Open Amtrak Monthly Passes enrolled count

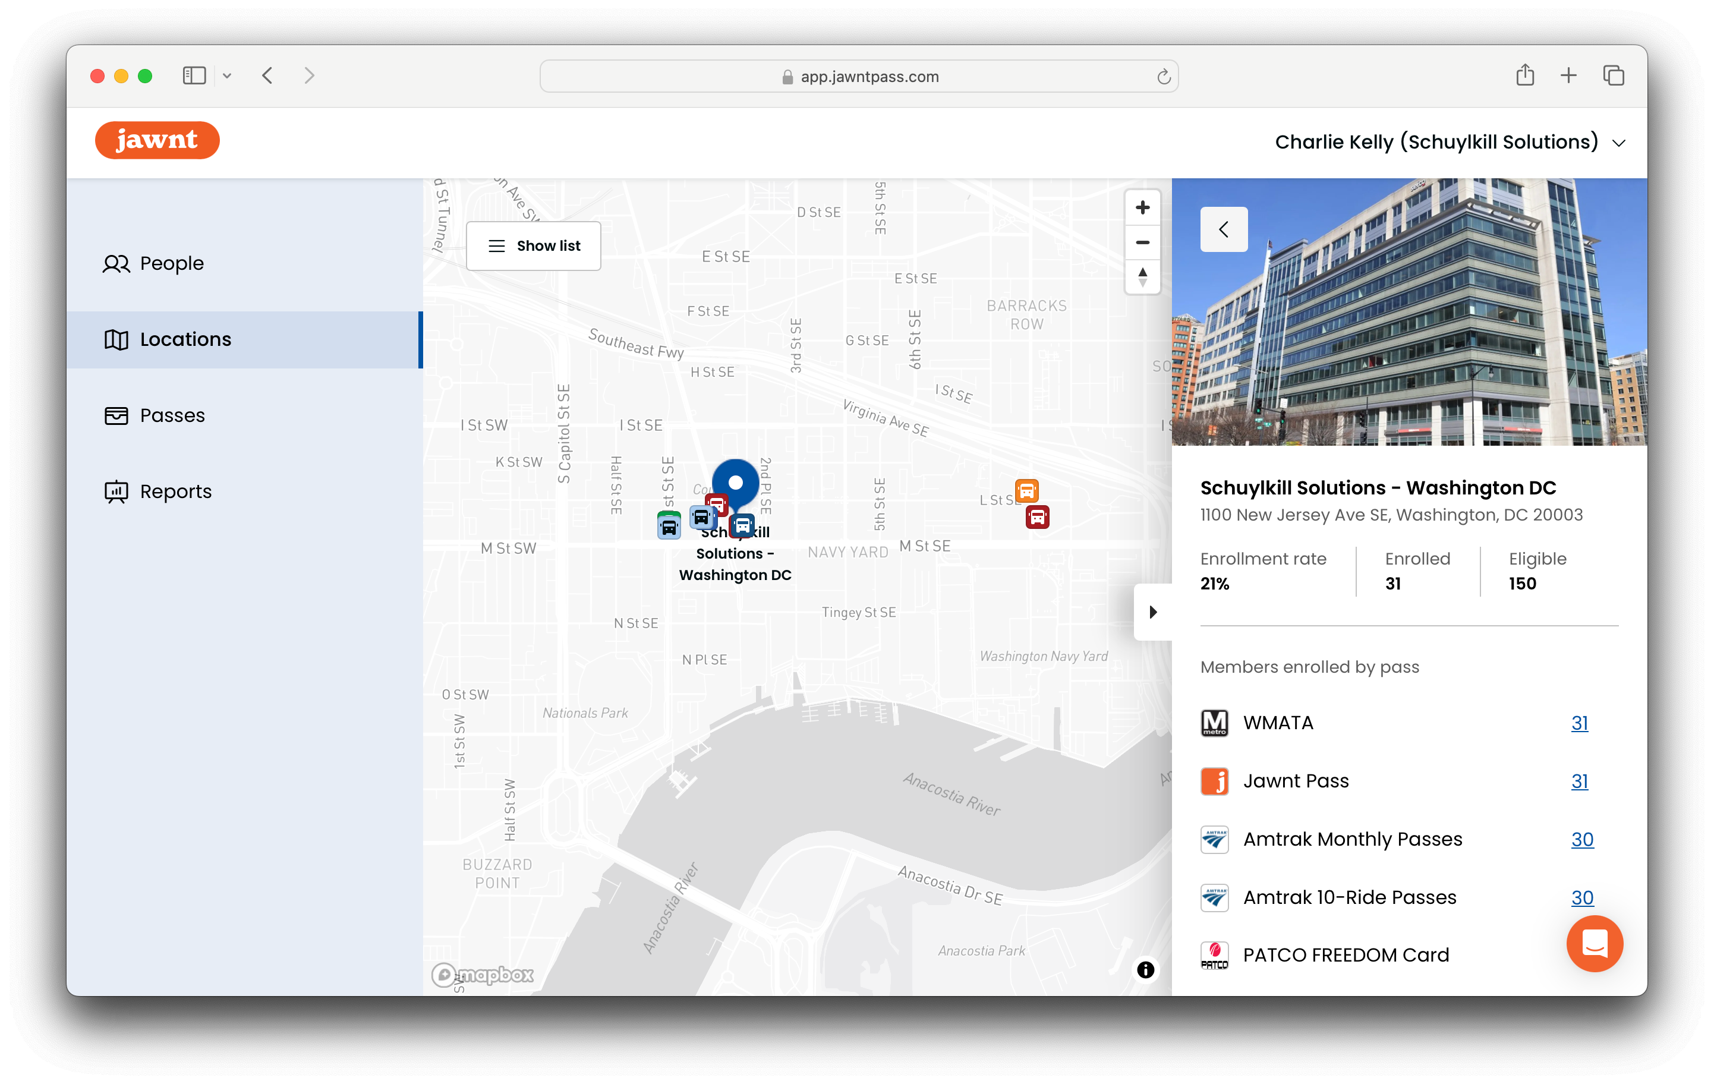1582,839
